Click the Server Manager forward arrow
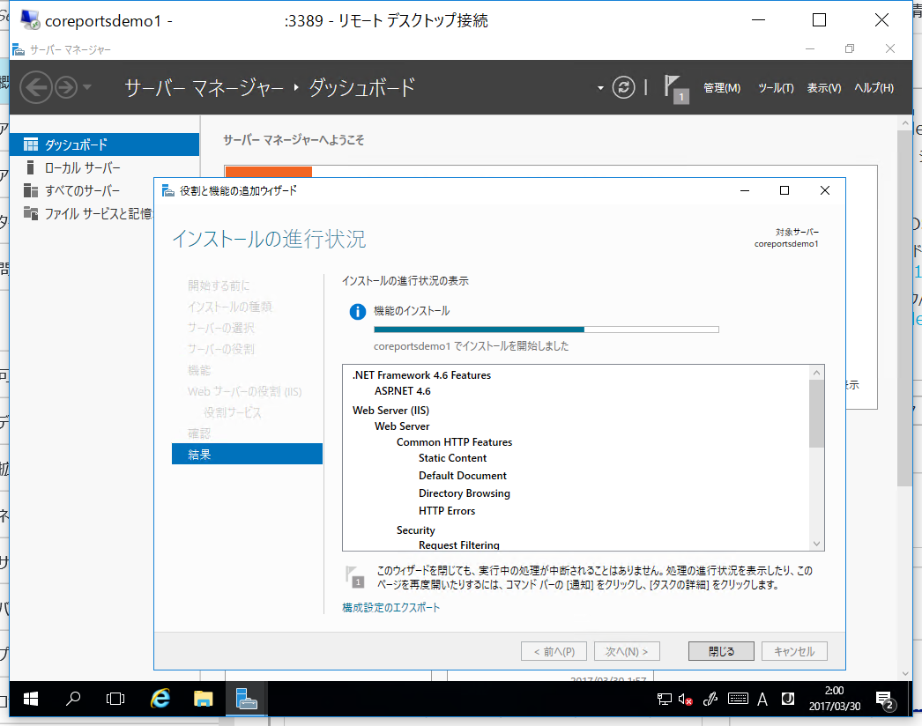Viewport: 922px width, 726px height. (x=66, y=87)
